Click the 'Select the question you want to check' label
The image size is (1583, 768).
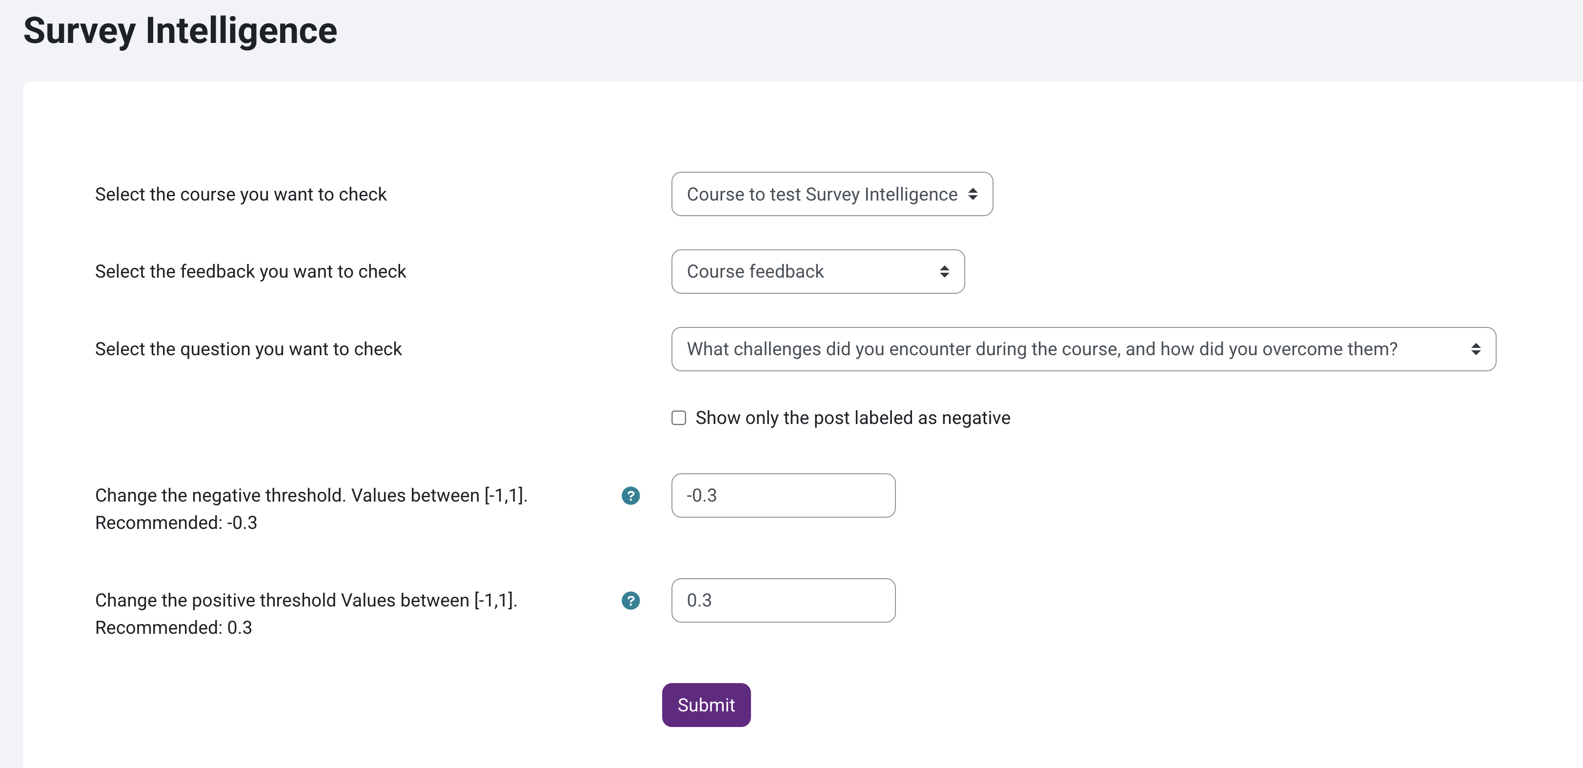pyautogui.click(x=248, y=349)
